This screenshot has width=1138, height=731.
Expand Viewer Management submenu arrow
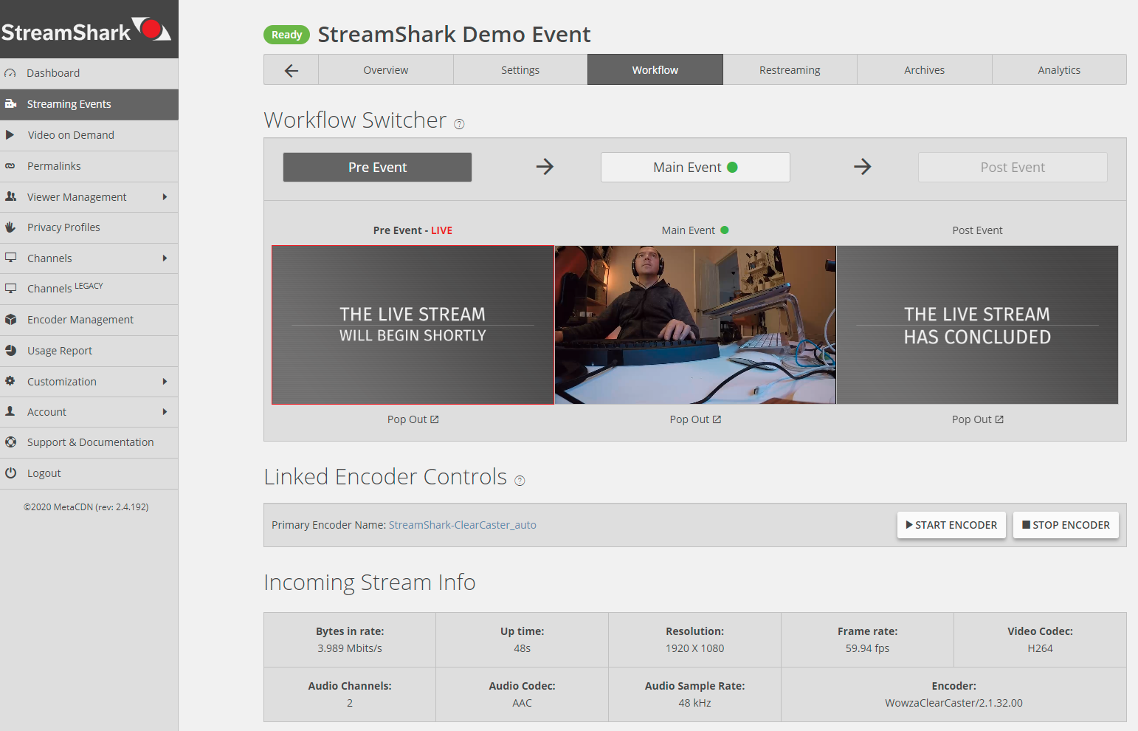point(165,197)
